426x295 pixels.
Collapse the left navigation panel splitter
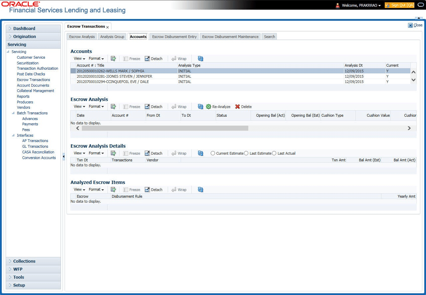[64, 157]
